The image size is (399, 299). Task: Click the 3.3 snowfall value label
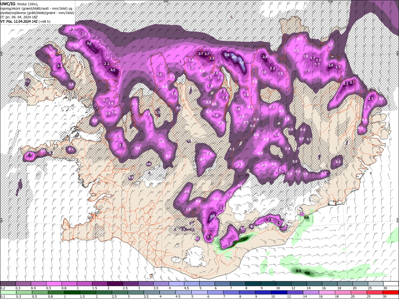pos(60,66)
